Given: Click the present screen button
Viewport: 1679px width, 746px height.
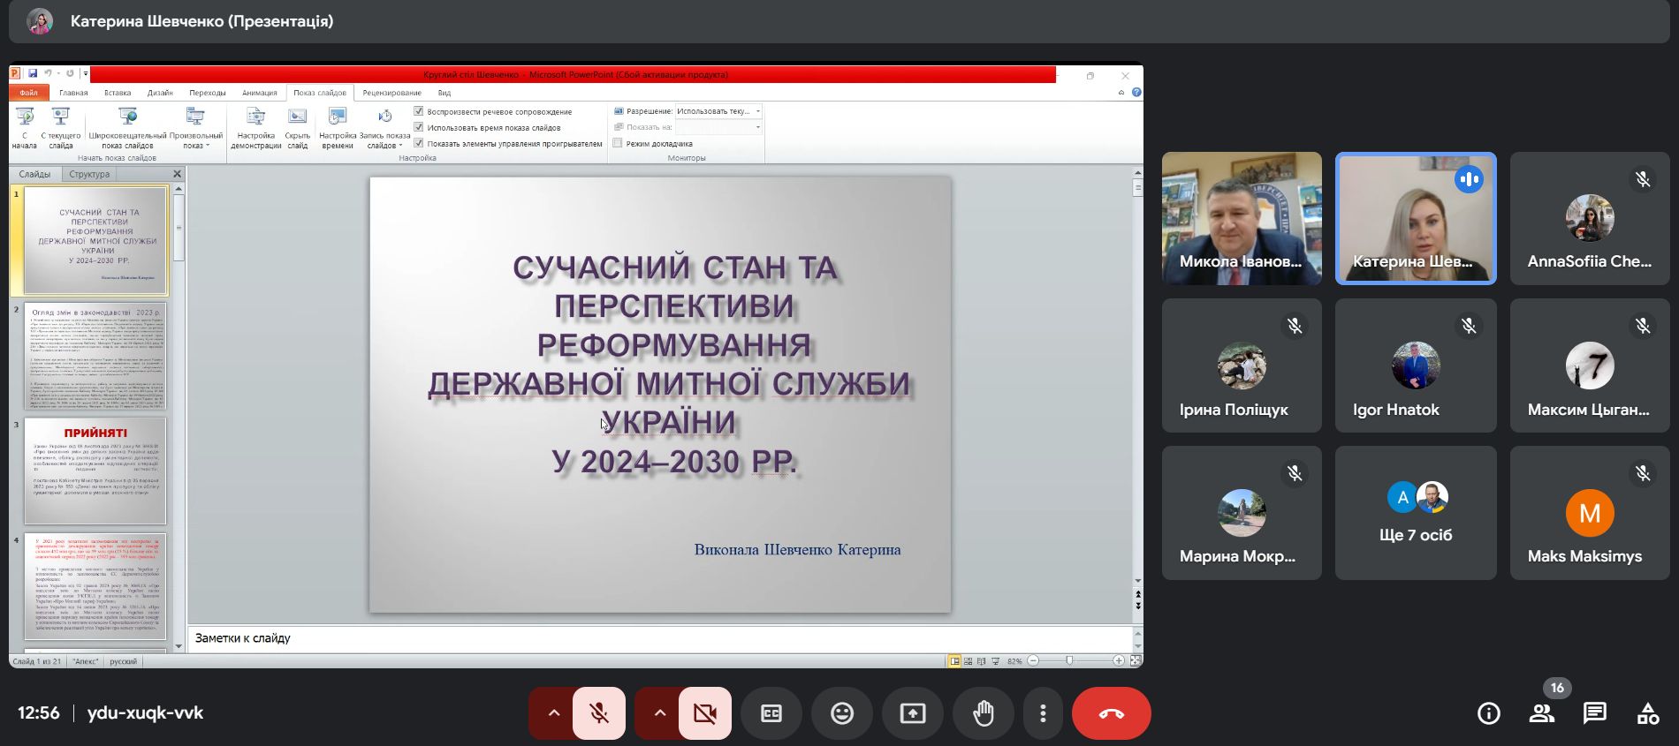Looking at the screenshot, I should 913,713.
